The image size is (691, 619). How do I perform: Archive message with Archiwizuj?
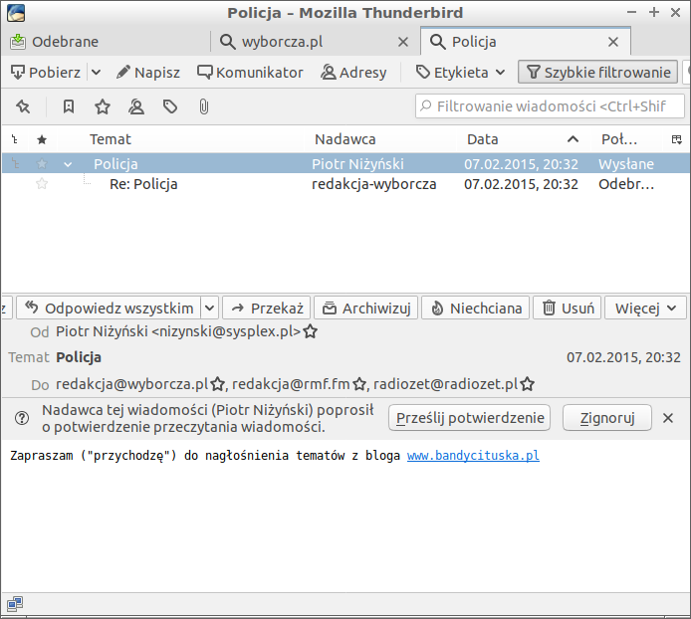[365, 308]
